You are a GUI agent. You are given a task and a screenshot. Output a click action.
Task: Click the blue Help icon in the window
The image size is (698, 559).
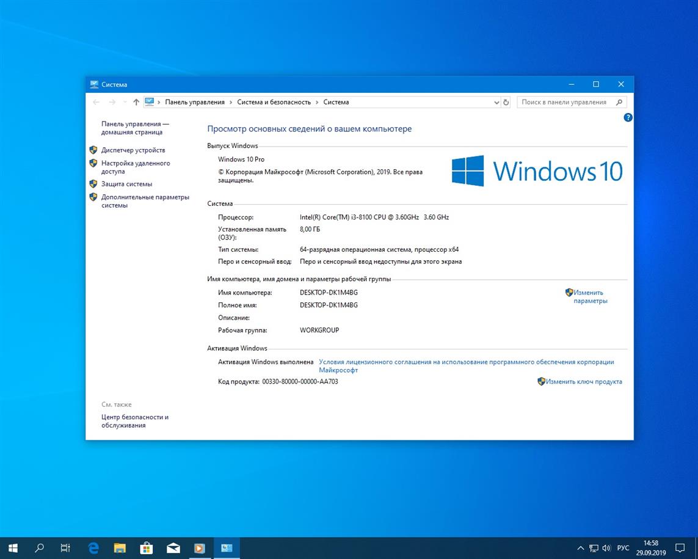tap(628, 117)
